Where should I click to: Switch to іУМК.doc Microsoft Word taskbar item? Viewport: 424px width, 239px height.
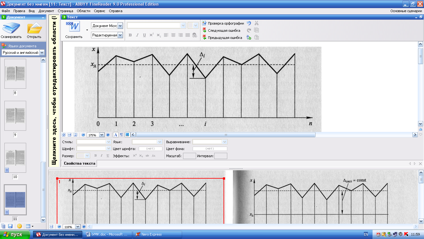pos(108,234)
